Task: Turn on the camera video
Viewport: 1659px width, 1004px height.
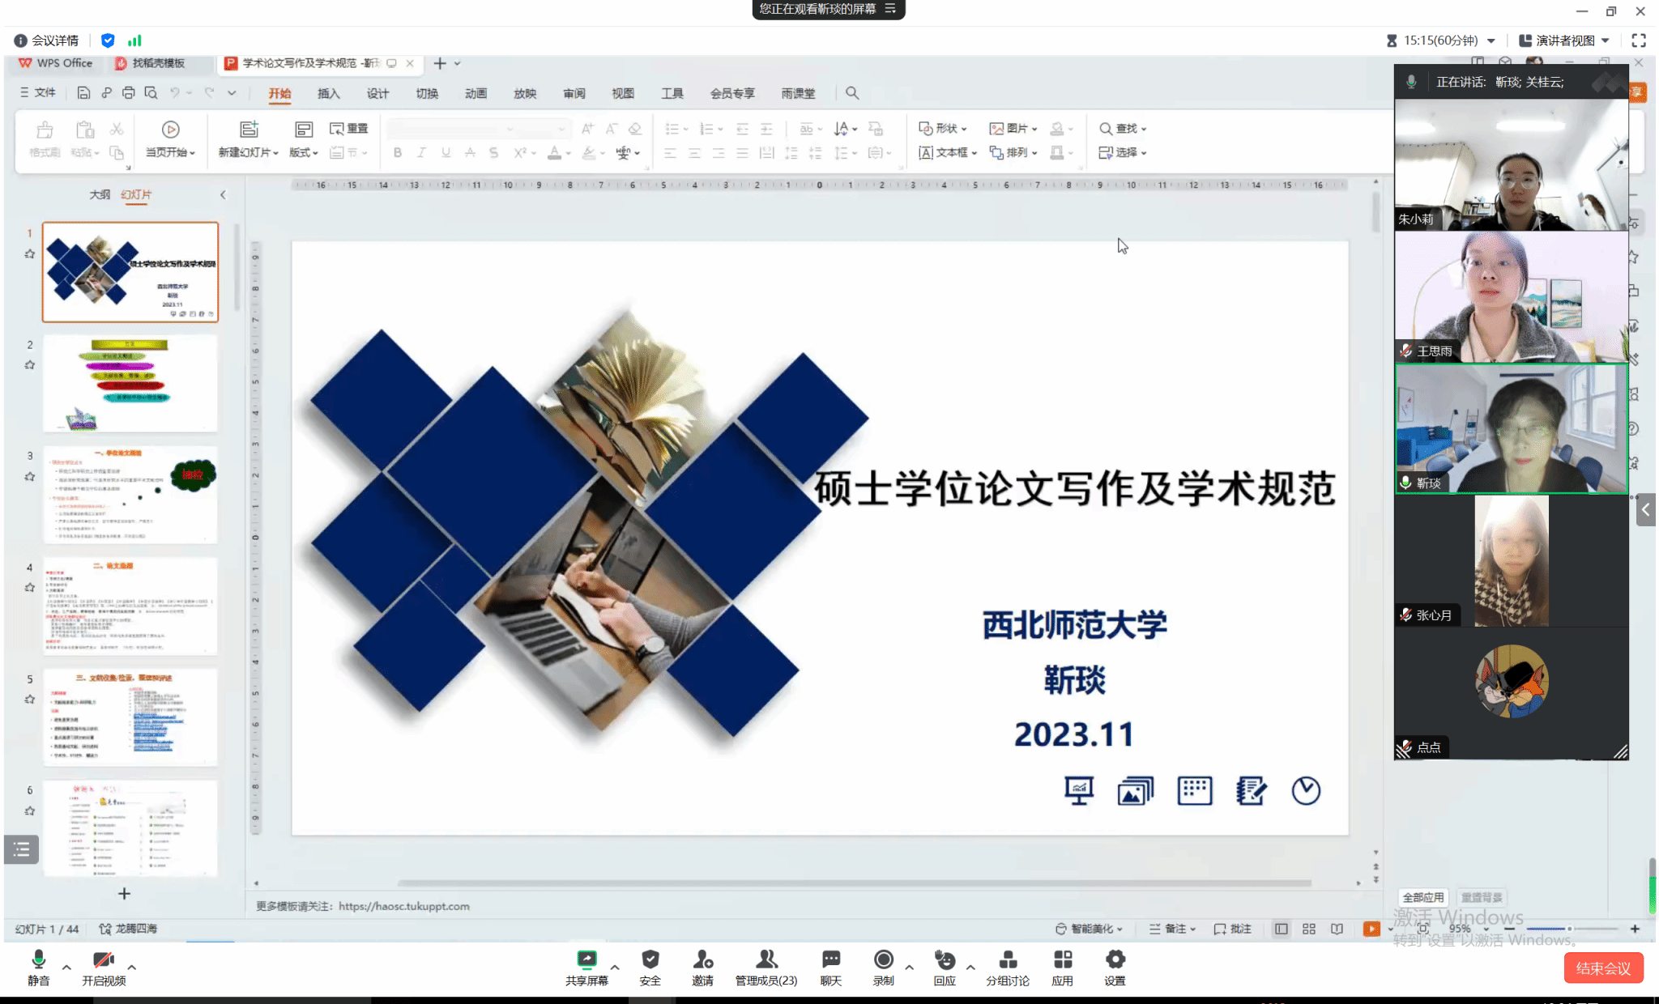Action: tap(103, 960)
